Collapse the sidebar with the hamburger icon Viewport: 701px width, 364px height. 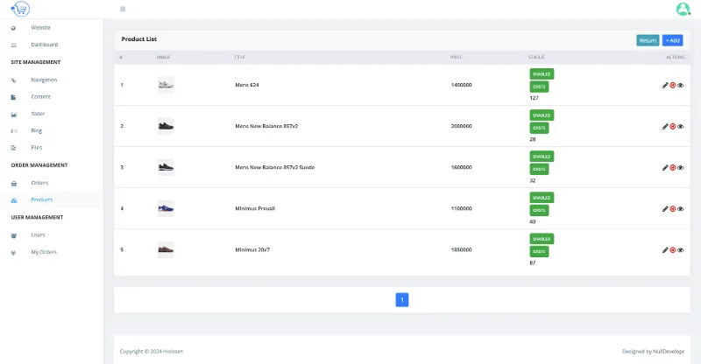[x=123, y=9]
